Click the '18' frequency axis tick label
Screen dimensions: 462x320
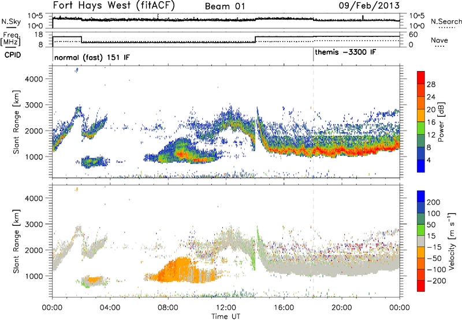(x=39, y=35)
